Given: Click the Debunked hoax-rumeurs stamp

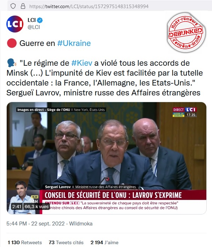Looking at the screenshot, I should click(186, 32).
